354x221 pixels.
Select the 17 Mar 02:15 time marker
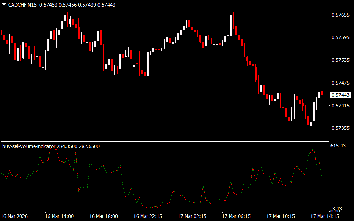(x=192, y=216)
